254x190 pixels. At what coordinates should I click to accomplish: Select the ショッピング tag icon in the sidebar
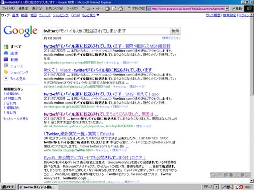point(6,72)
